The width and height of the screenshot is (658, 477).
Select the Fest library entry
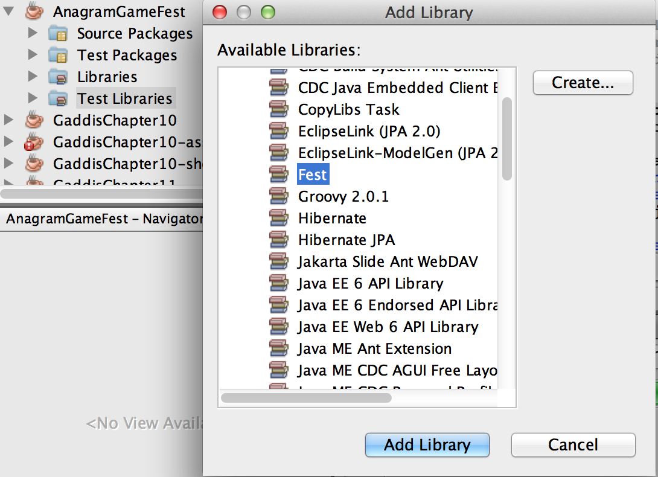[x=313, y=174]
